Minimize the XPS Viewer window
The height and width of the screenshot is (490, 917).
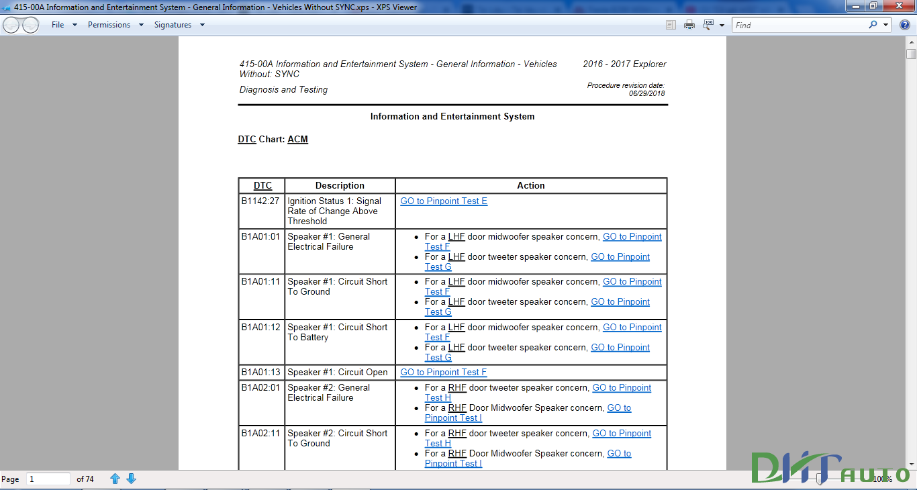[856, 6]
